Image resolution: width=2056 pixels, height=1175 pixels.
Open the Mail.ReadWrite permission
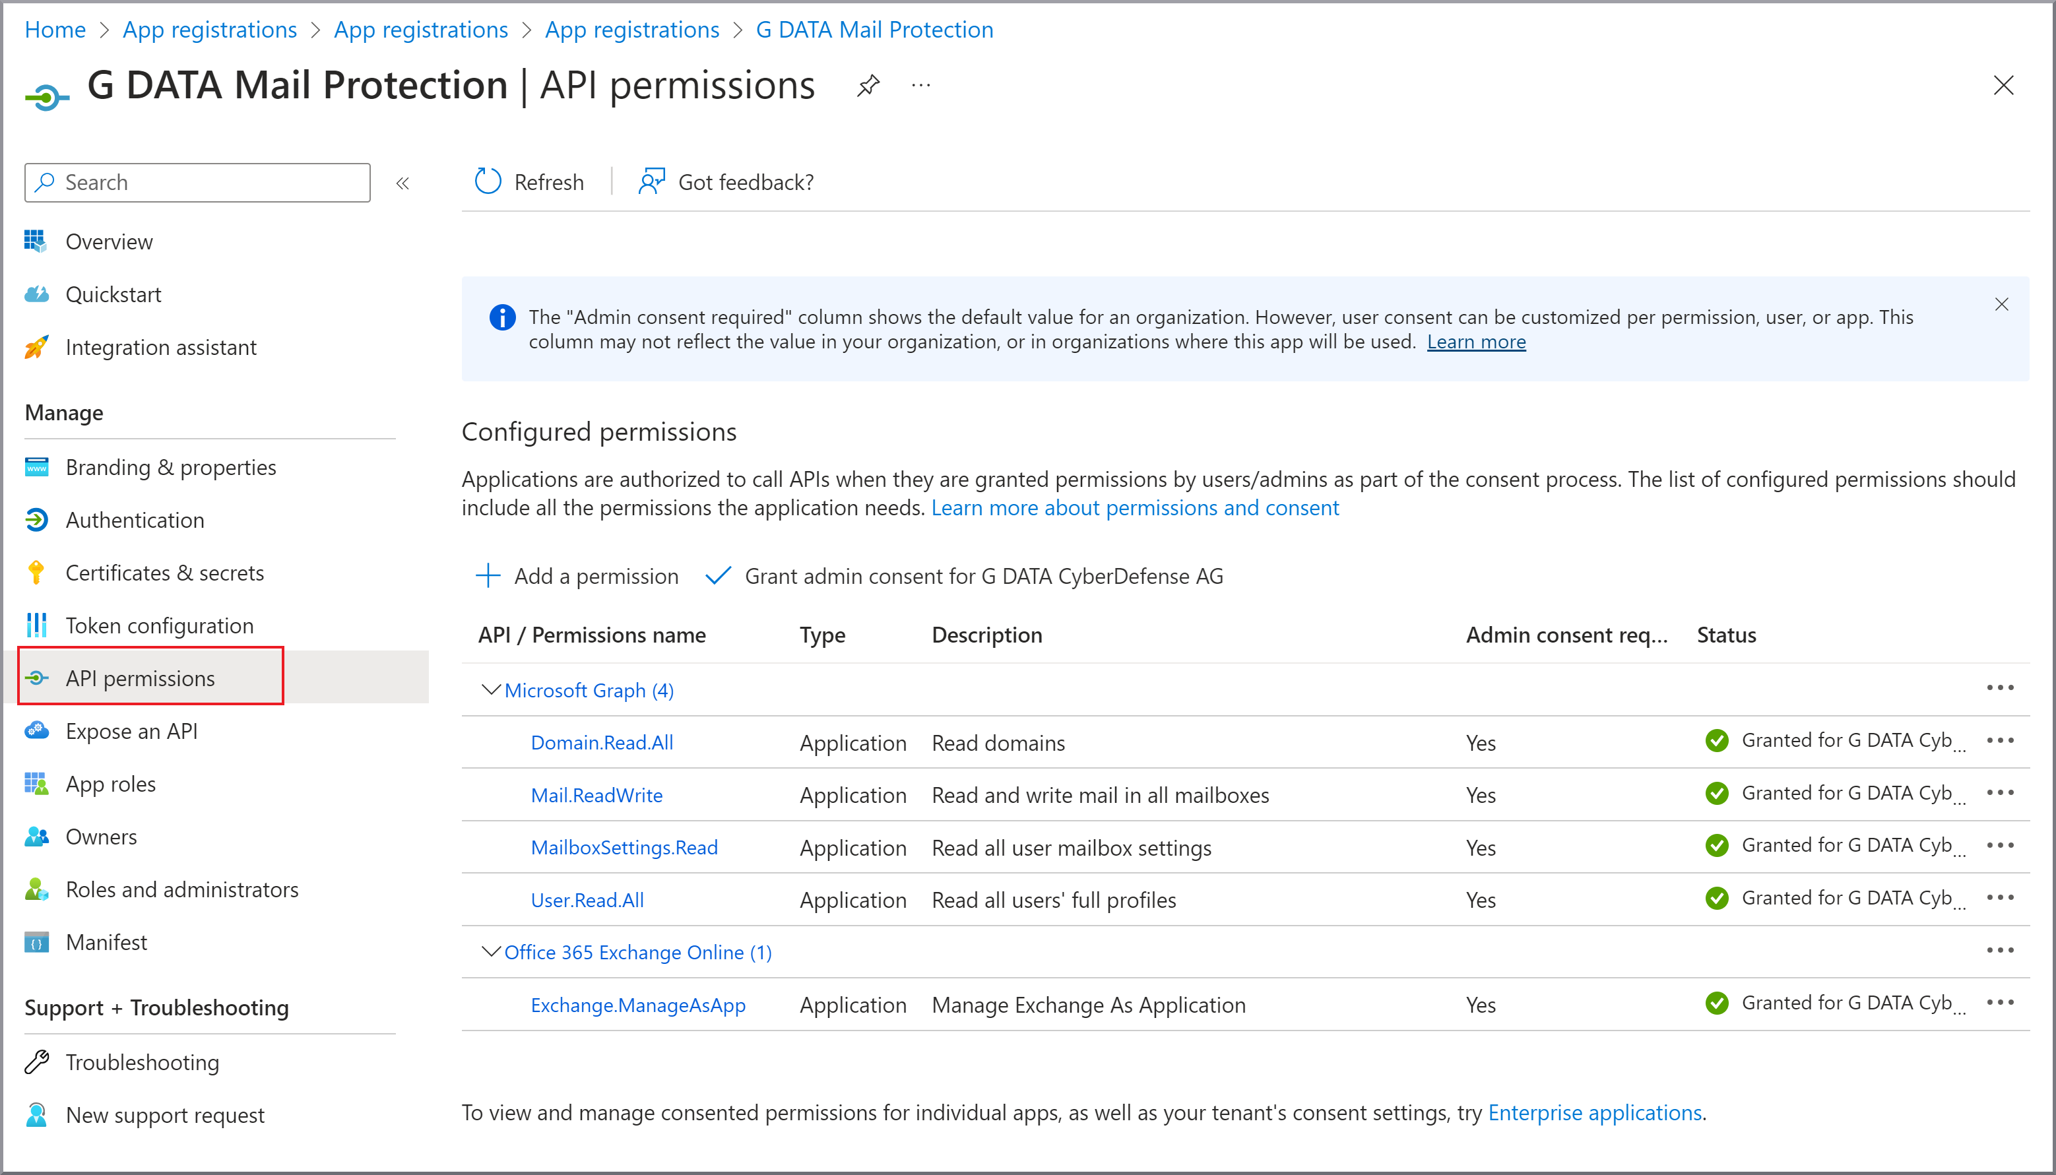coord(596,795)
